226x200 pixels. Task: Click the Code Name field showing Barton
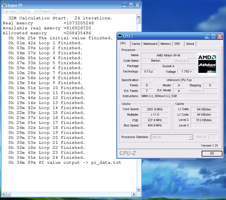coord(156,61)
